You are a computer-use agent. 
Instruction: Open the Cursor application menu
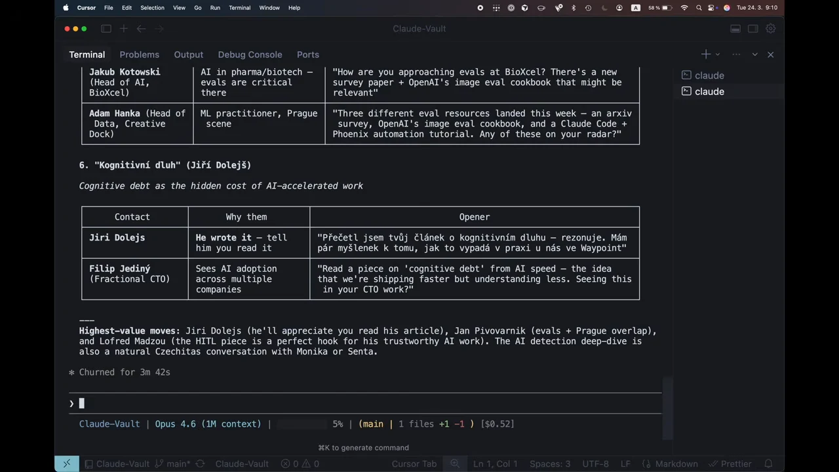coord(86,8)
